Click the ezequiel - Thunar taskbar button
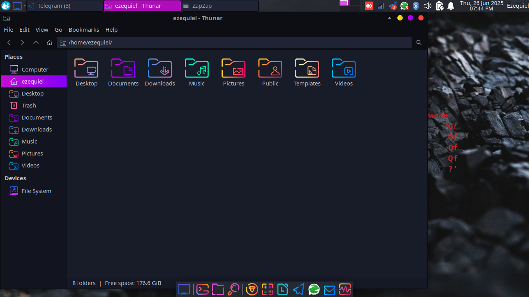 click(143, 6)
